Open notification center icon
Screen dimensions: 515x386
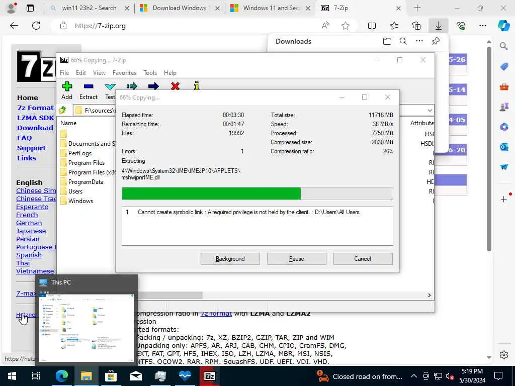point(498,376)
